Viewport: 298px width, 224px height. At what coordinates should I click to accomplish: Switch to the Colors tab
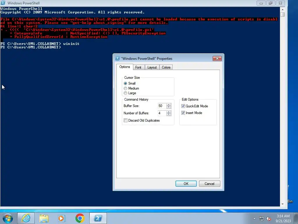pos(166,67)
